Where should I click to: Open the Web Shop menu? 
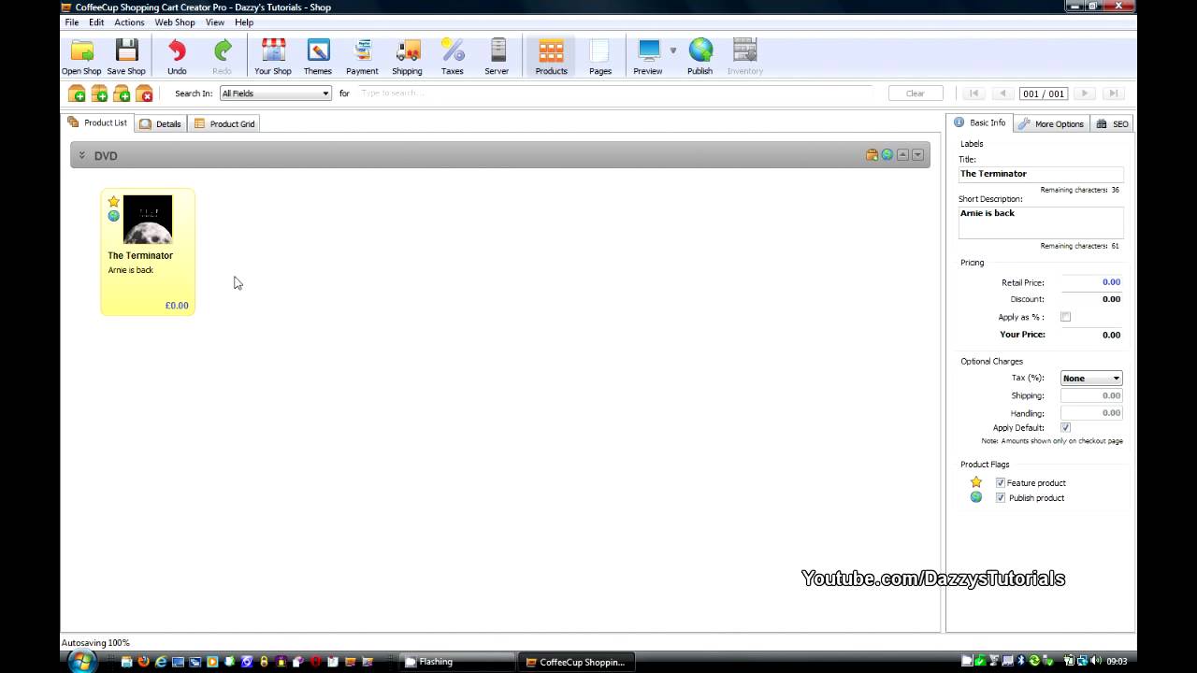tap(175, 22)
